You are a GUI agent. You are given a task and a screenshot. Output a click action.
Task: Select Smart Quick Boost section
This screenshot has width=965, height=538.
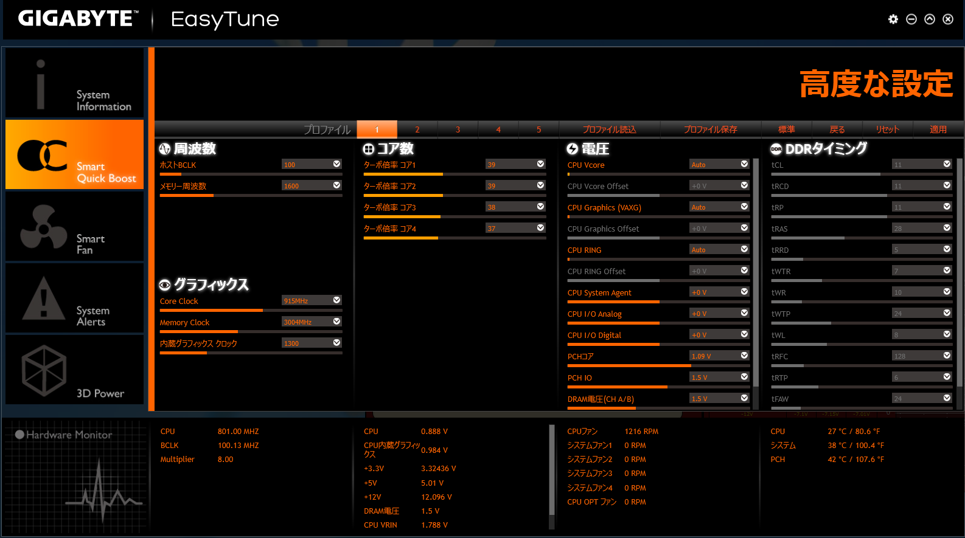[x=74, y=154]
